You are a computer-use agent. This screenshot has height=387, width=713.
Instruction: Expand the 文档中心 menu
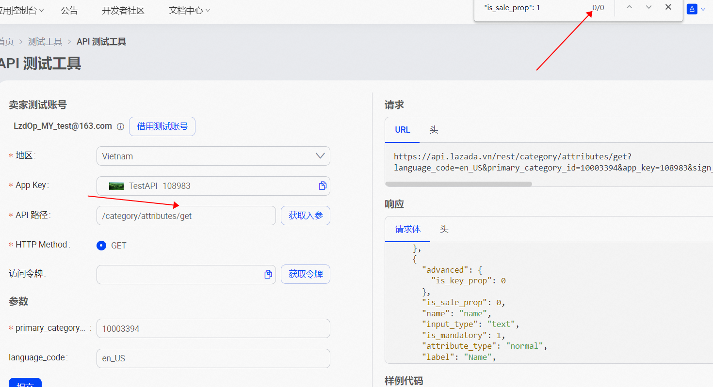pos(189,10)
